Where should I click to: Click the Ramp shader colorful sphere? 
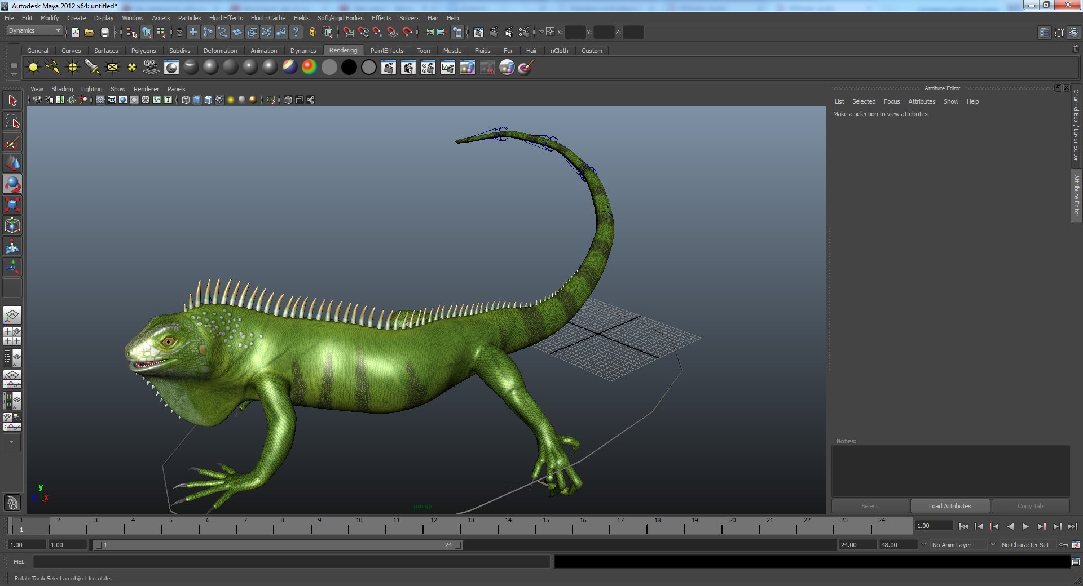309,68
